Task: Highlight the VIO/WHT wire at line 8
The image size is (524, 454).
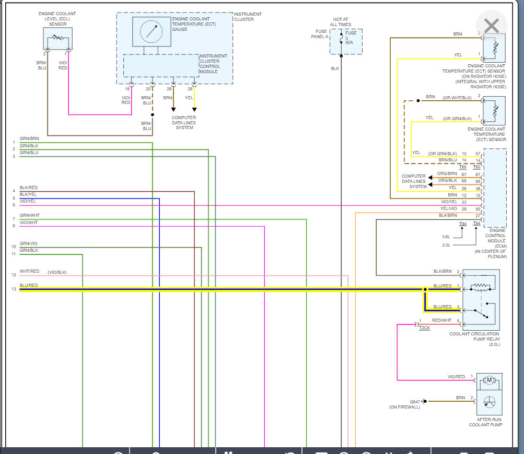Action: pos(142,227)
